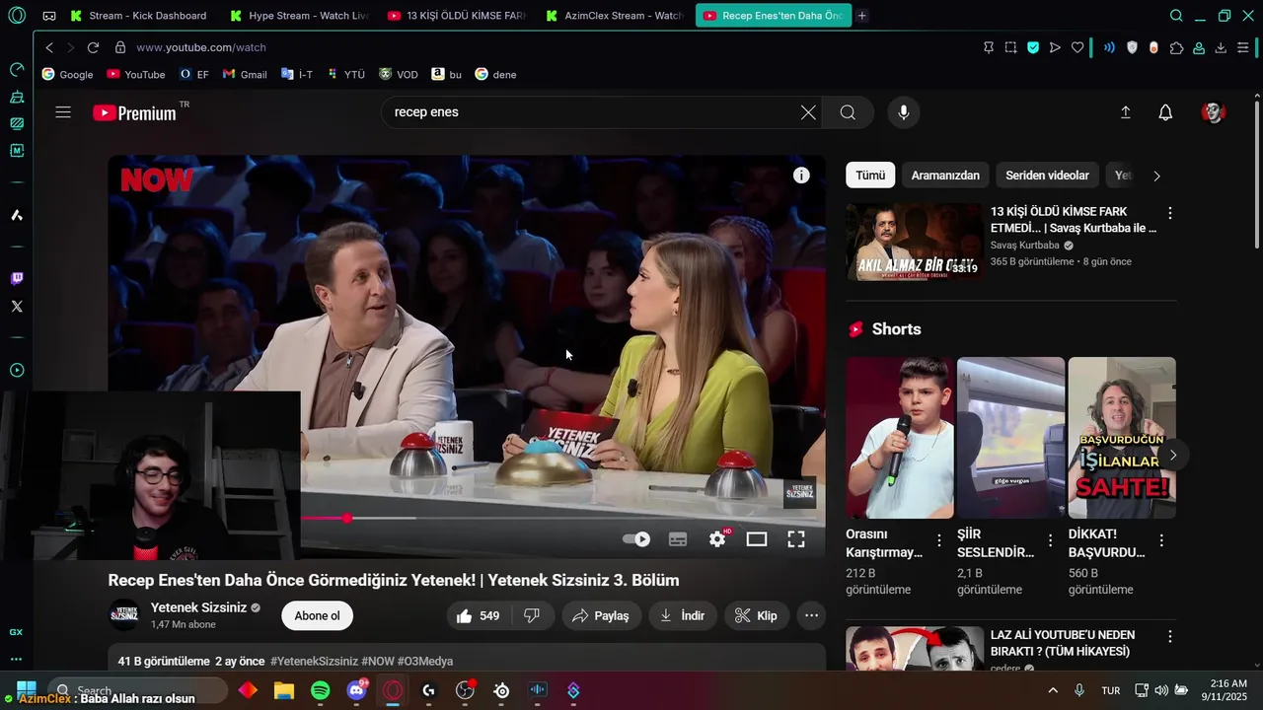1263x710 pixels.
Task: Open the account avatar menu
Action: coord(1213,112)
